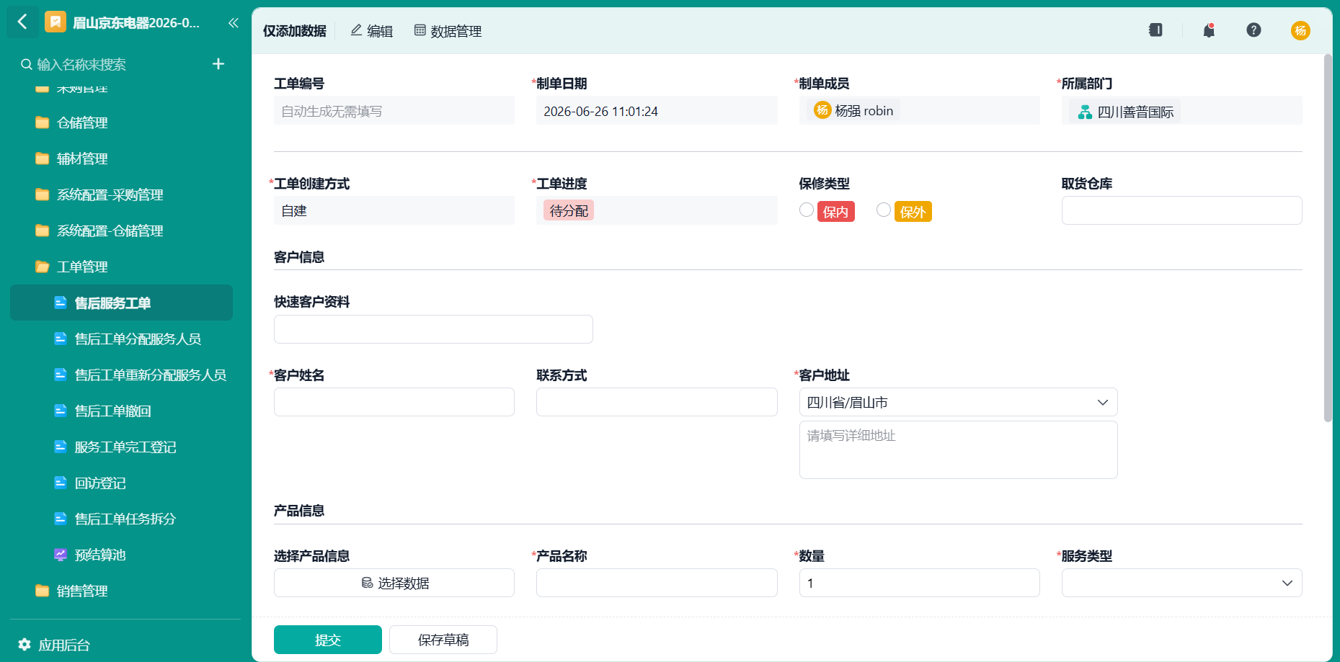The image size is (1340, 662).
Task: Click the 应用后台 gear icon
Action: (x=25, y=644)
